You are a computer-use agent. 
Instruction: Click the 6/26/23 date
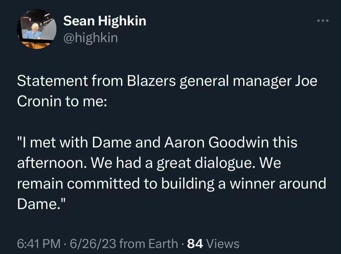click(91, 243)
